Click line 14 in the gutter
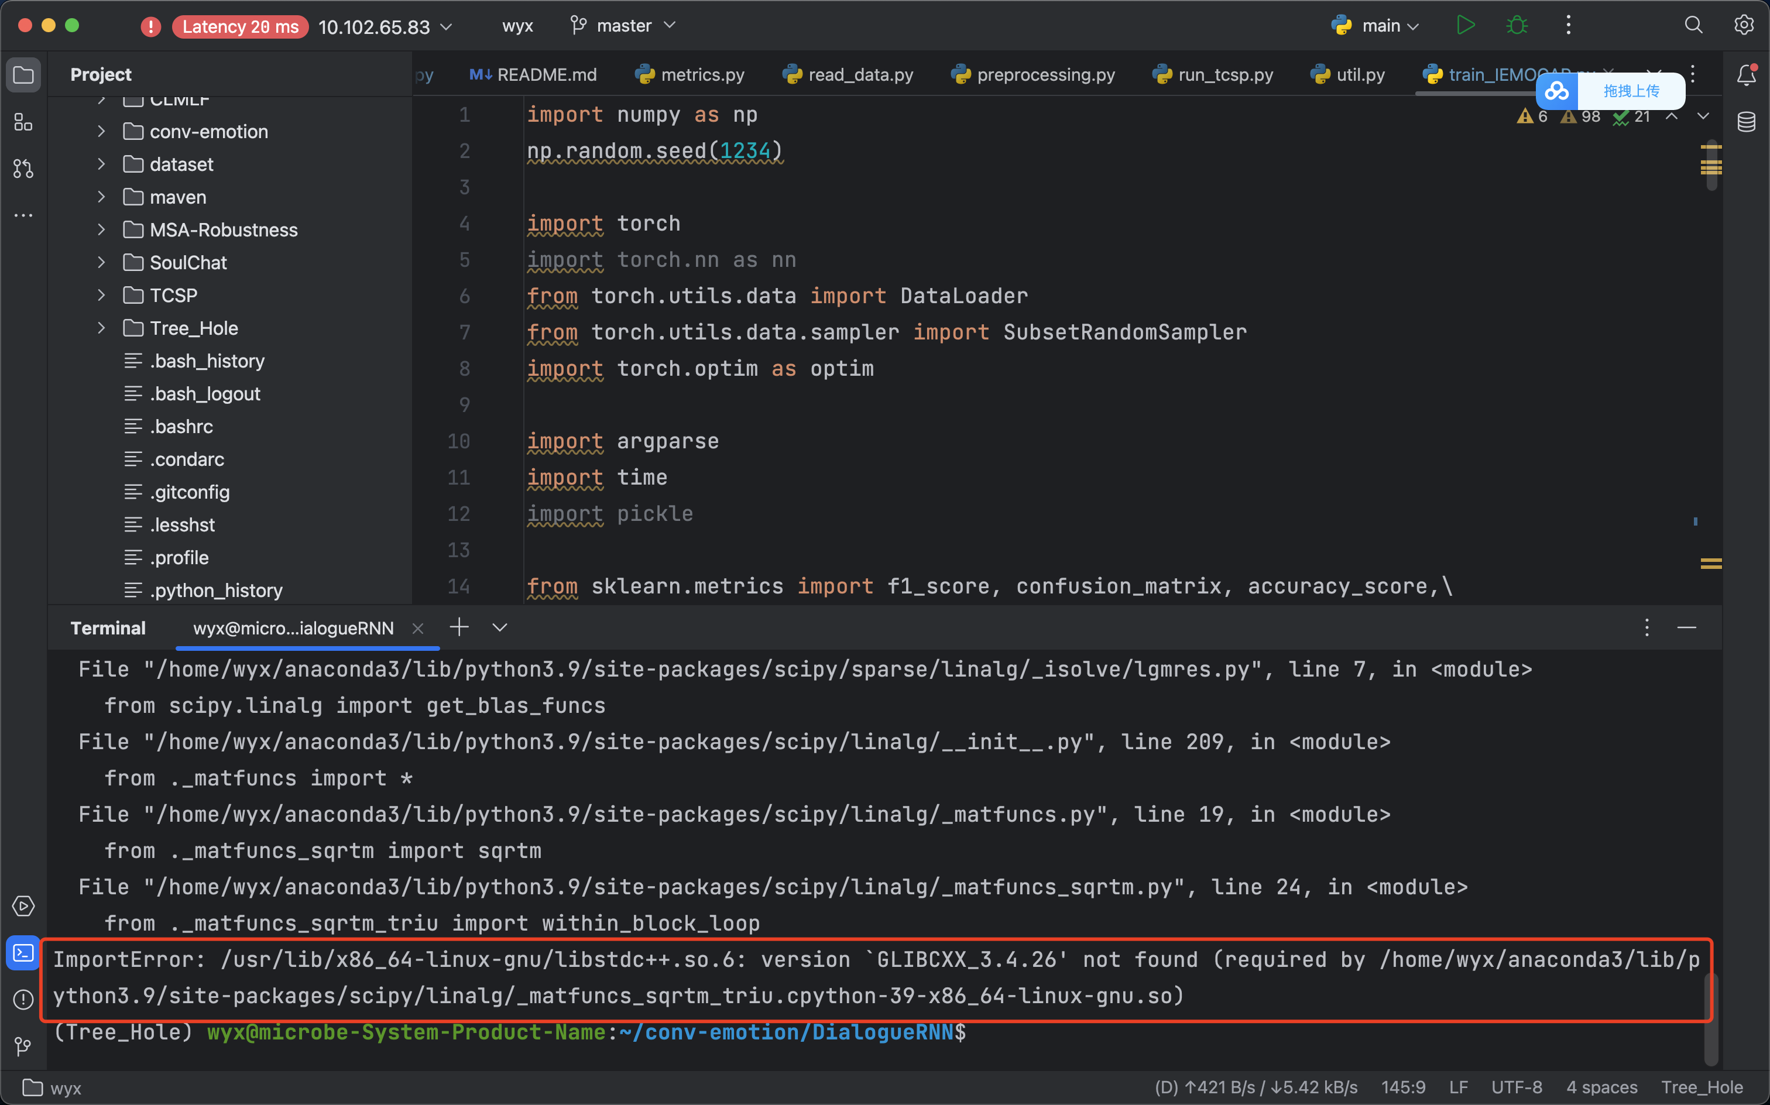This screenshot has height=1105, width=1770. point(458,586)
